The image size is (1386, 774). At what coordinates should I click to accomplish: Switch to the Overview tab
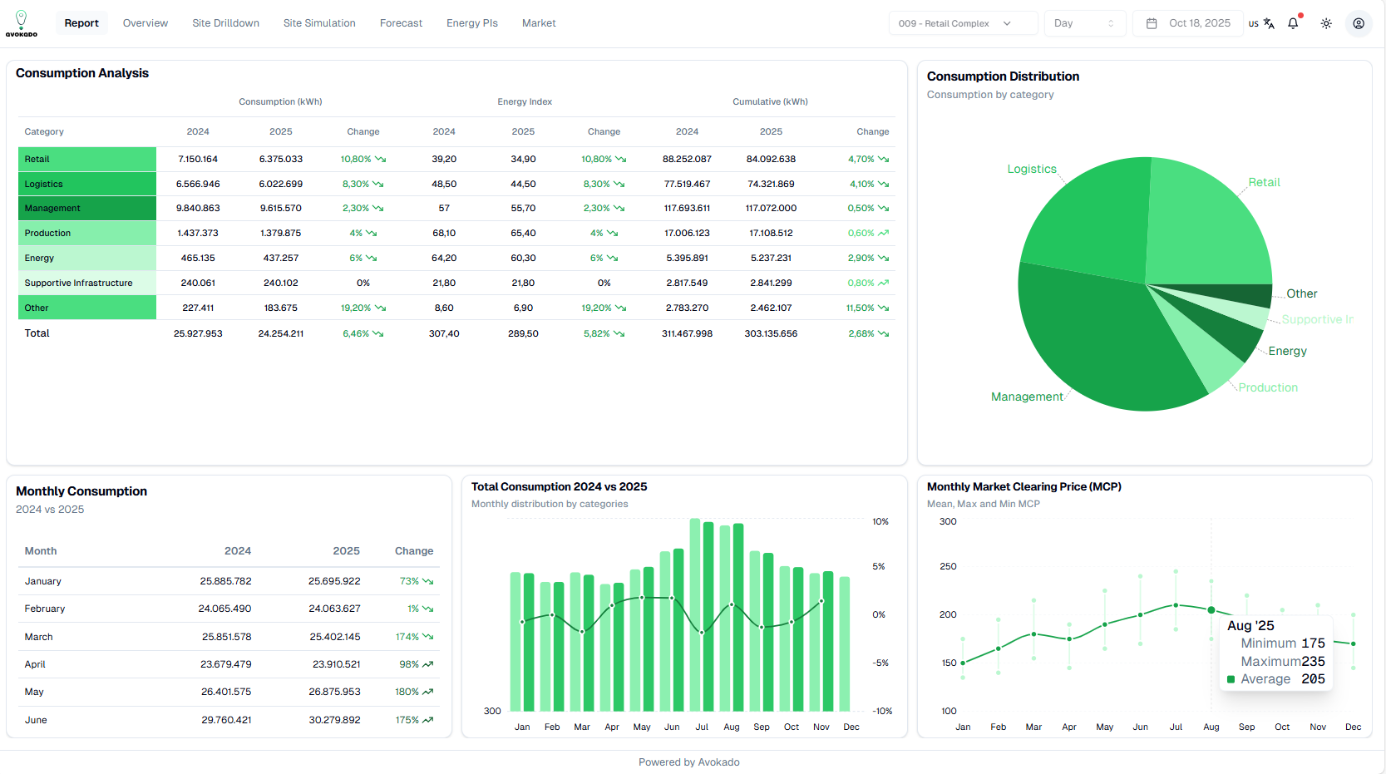[x=146, y=23]
